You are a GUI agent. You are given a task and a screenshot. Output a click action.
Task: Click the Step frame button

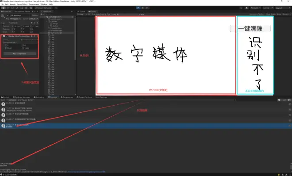click(147, 8)
